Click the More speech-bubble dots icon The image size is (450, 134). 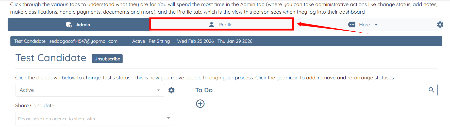pos(352,25)
